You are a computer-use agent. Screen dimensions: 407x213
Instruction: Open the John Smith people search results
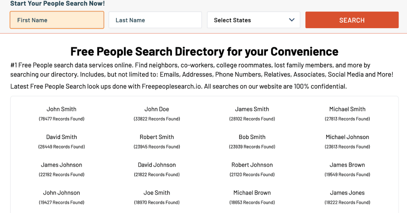tap(61, 109)
